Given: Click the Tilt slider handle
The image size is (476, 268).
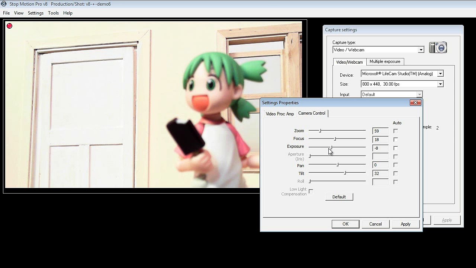Looking at the screenshot, I should (x=345, y=173).
